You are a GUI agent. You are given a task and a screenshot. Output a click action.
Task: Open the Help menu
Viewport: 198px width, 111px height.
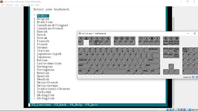tap(37, 5)
